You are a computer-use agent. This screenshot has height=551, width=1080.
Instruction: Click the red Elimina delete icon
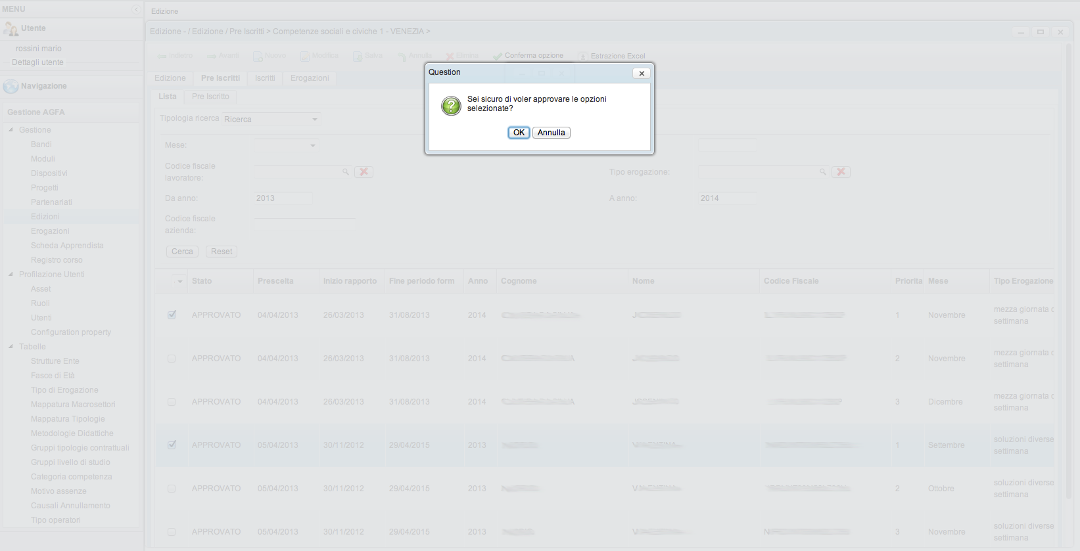450,56
